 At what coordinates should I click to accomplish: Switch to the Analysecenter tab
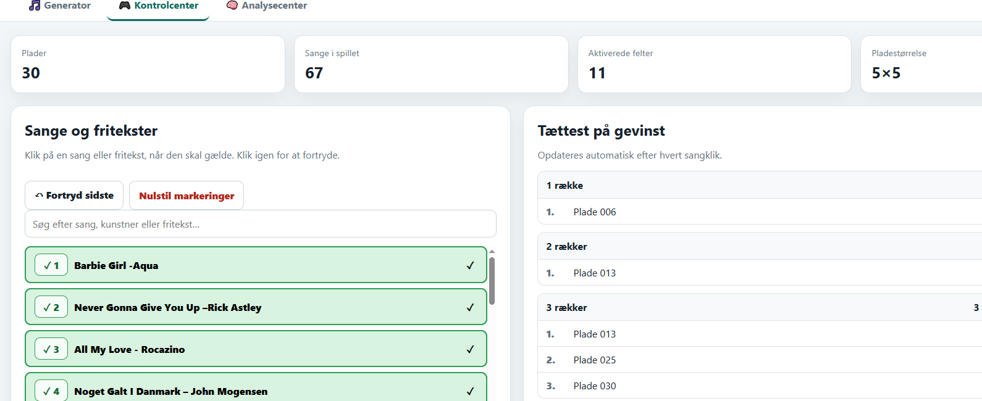coord(267,6)
